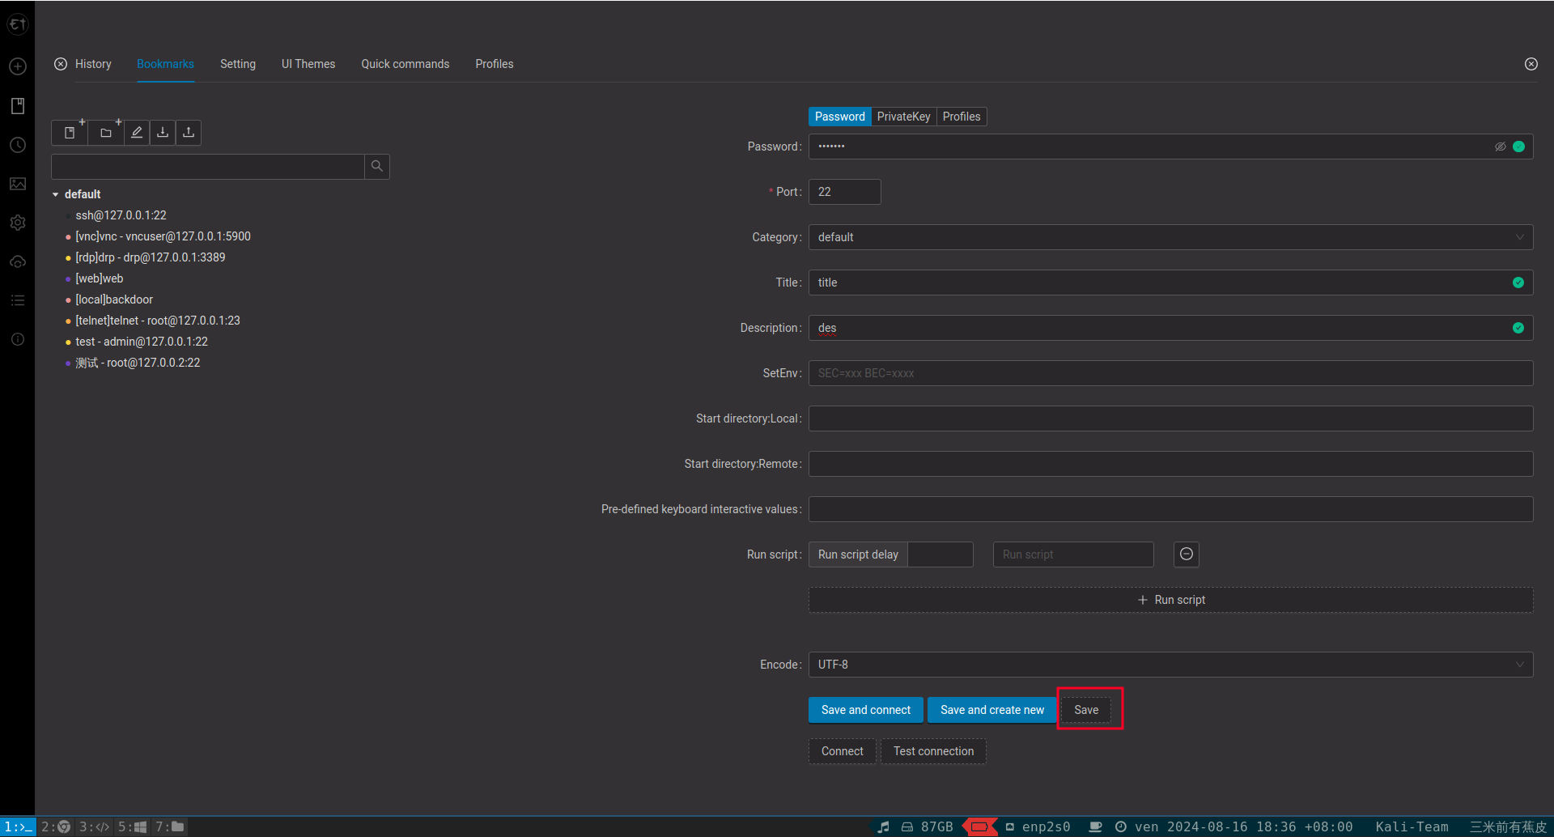Select Password authentication option
Image resolution: width=1554 pixels, height=837 pixels.
[839, 117]
